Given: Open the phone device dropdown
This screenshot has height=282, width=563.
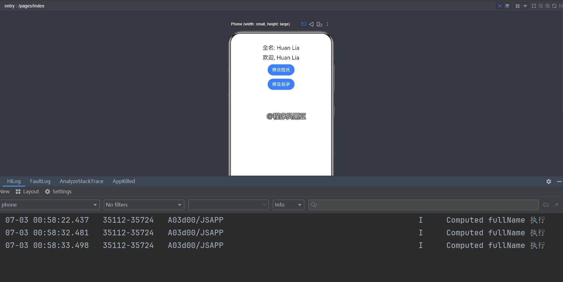Looking at the screenshot, I should [50, 205].
